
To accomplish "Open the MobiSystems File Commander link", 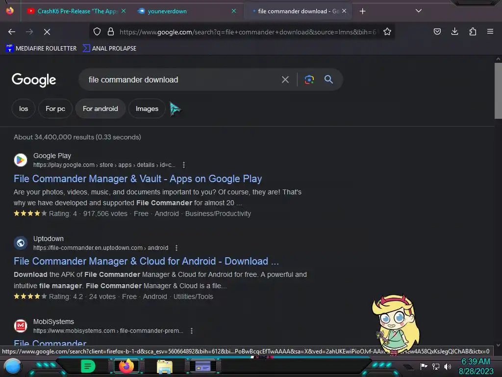I will coord(50,343).
